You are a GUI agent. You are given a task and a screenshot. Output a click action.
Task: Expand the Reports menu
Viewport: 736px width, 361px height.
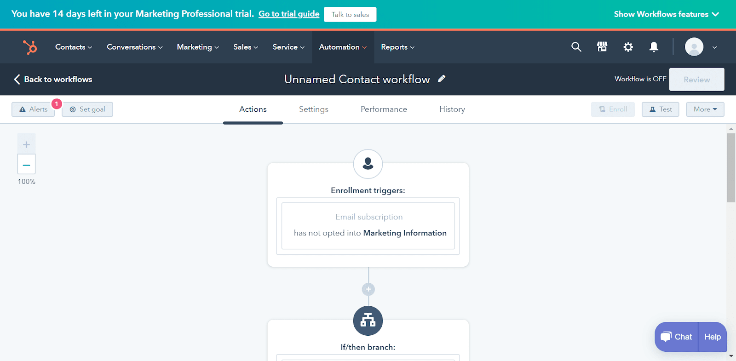[397, 47]
